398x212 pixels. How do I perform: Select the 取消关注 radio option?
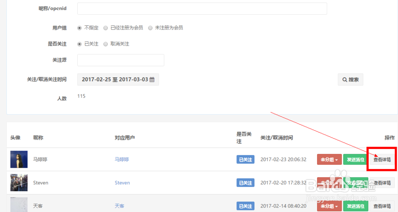[105, 44]
